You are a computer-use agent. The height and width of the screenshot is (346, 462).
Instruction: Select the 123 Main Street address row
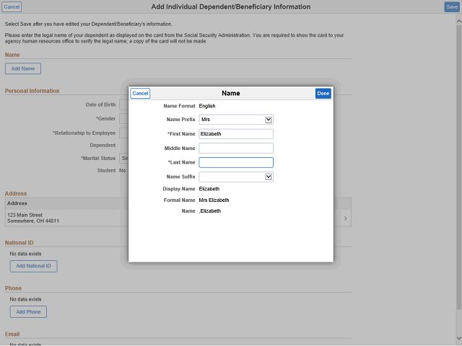[178, 218]
